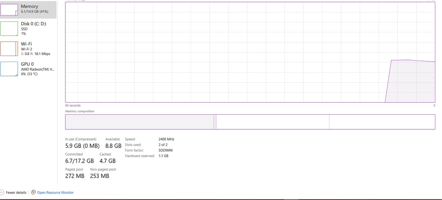The width and height of the screenshot is (442, 200).
Task: Click the Disk 0 green graph thumbnail
Action: (x=9, y=29)
